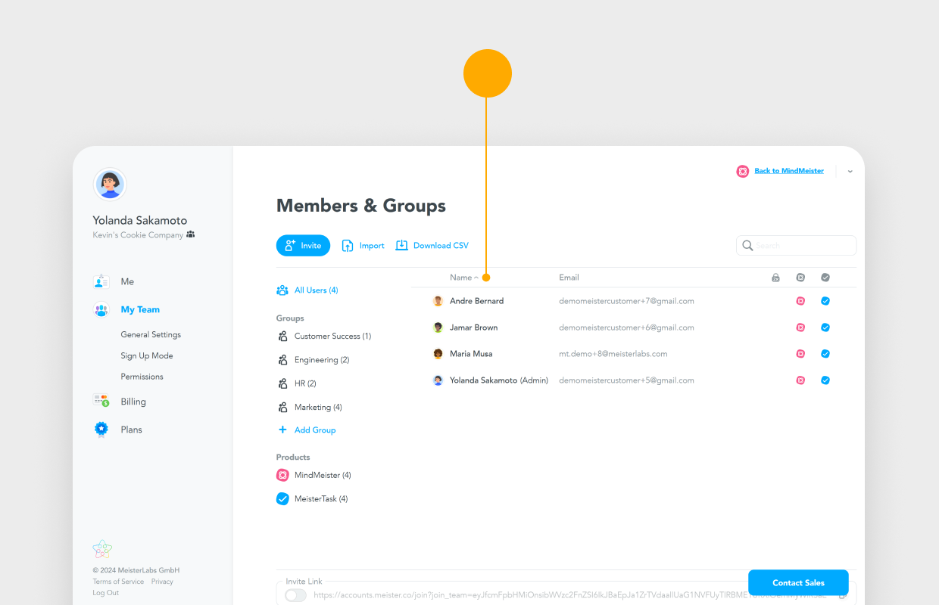Open the account dropdown chevron at top right
The height and width of the screenshot is (605, 939).
coord(850,172)
